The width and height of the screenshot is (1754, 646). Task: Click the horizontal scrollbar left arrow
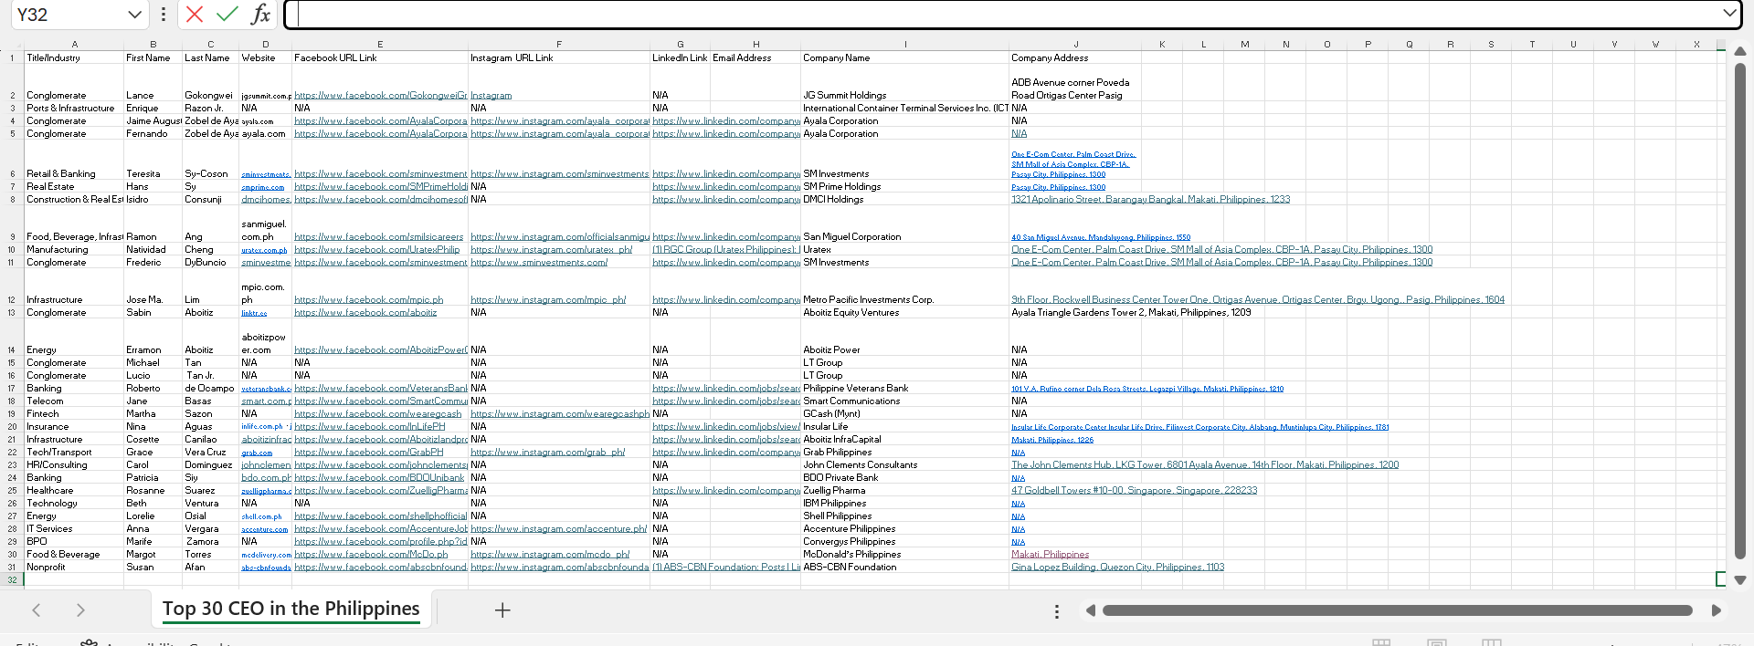pos(1090,610)
